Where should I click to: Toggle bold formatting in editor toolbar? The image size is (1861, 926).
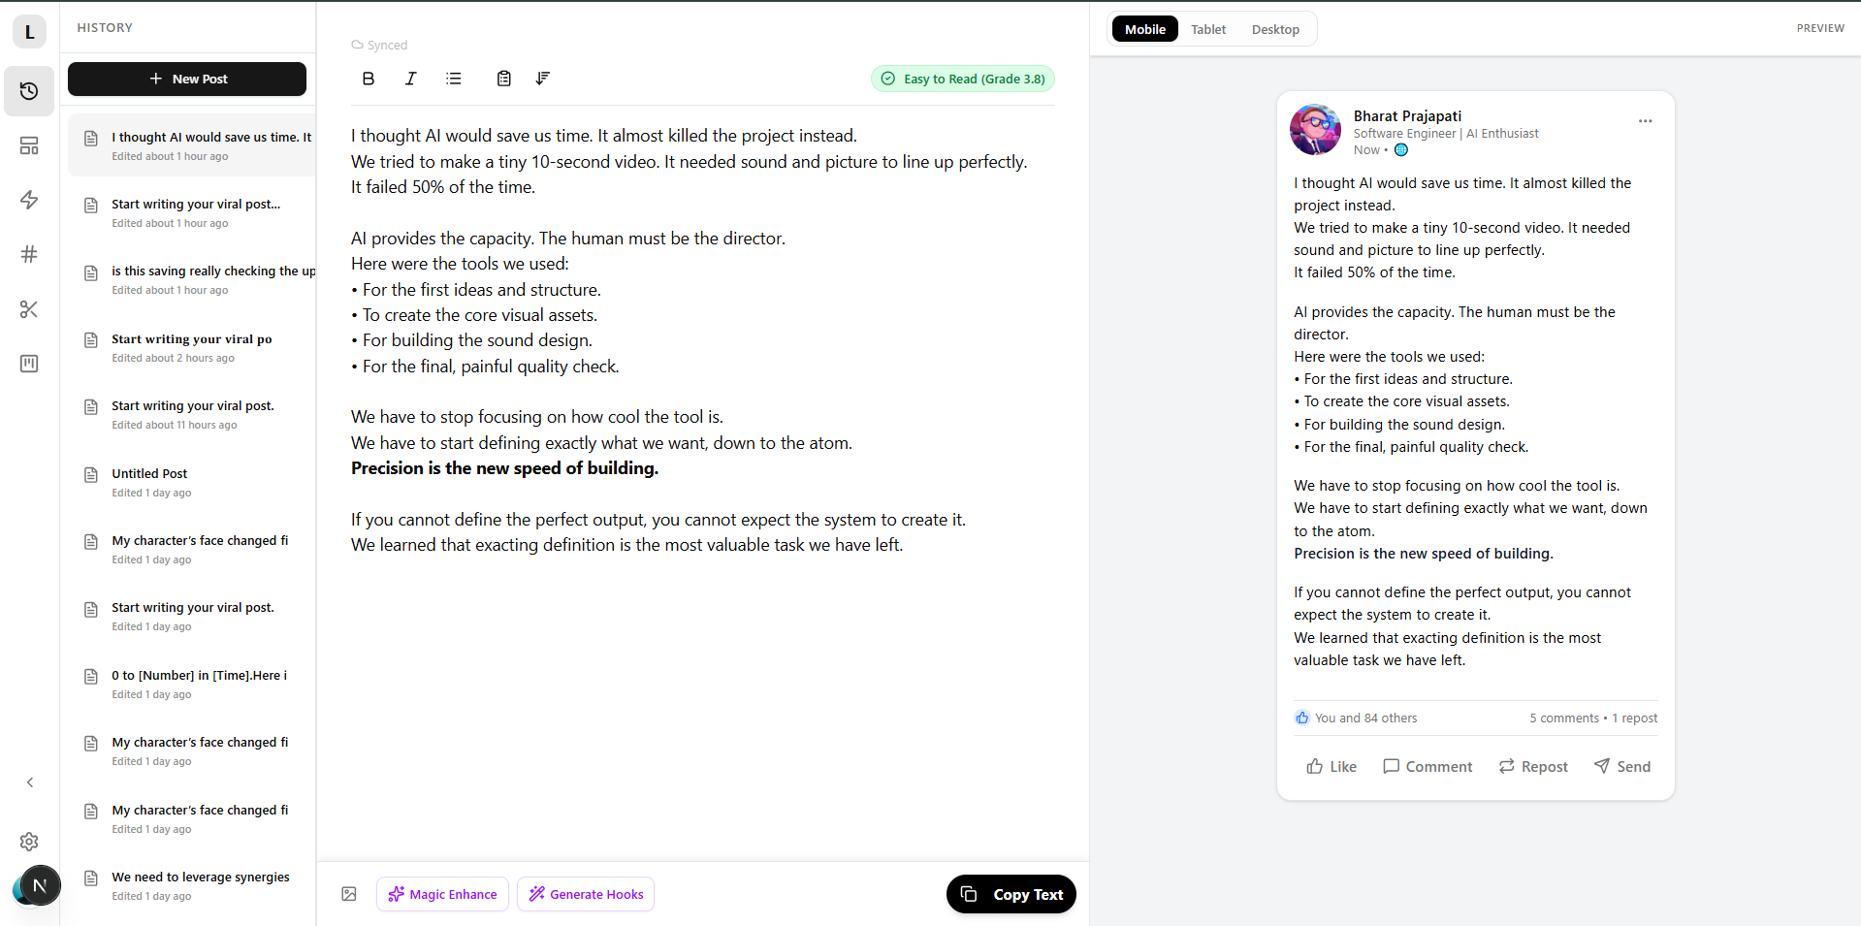[369, 79]
